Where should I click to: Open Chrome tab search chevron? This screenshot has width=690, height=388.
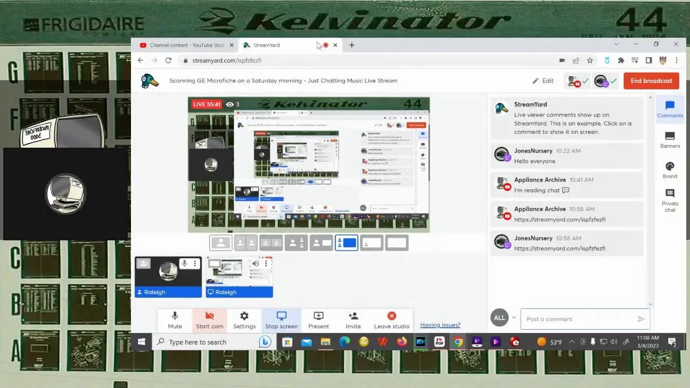[x=617, y=44]
